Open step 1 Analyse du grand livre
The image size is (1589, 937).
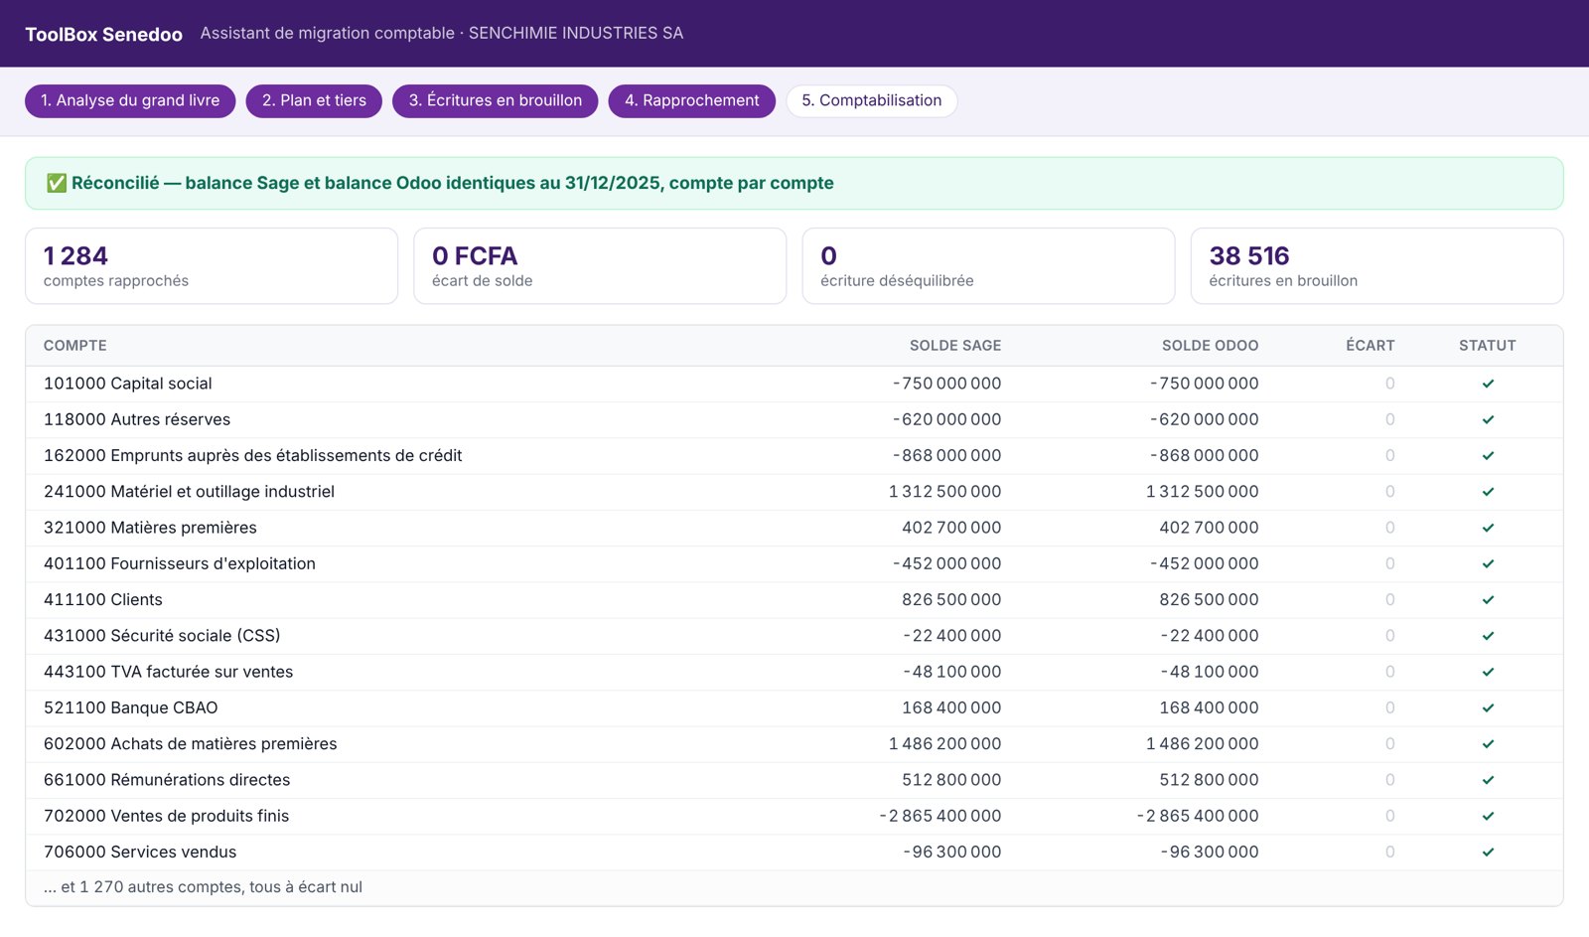(x=130, y=100)
